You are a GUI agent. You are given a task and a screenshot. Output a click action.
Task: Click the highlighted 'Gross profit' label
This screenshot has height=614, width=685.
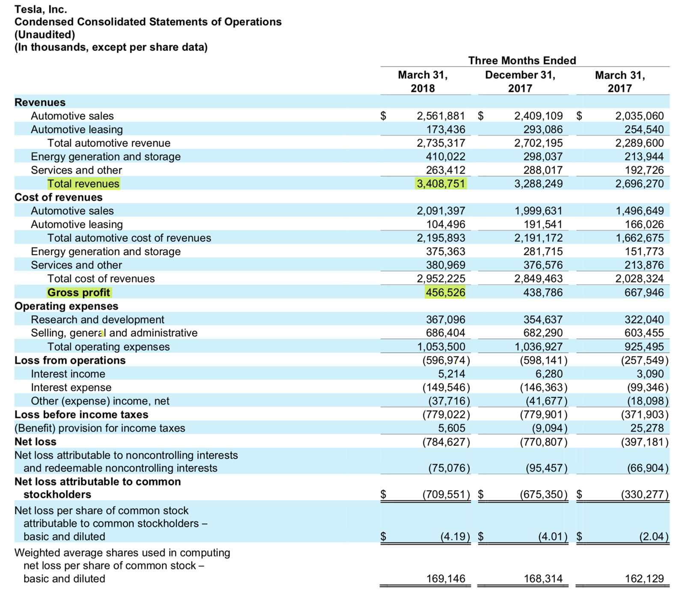point(79,292)
